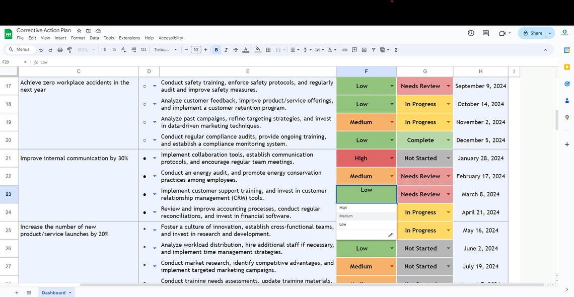This screenshot has width=574, height=297.
Task: Apply strikethrough formatting
Action: [235, 50]
